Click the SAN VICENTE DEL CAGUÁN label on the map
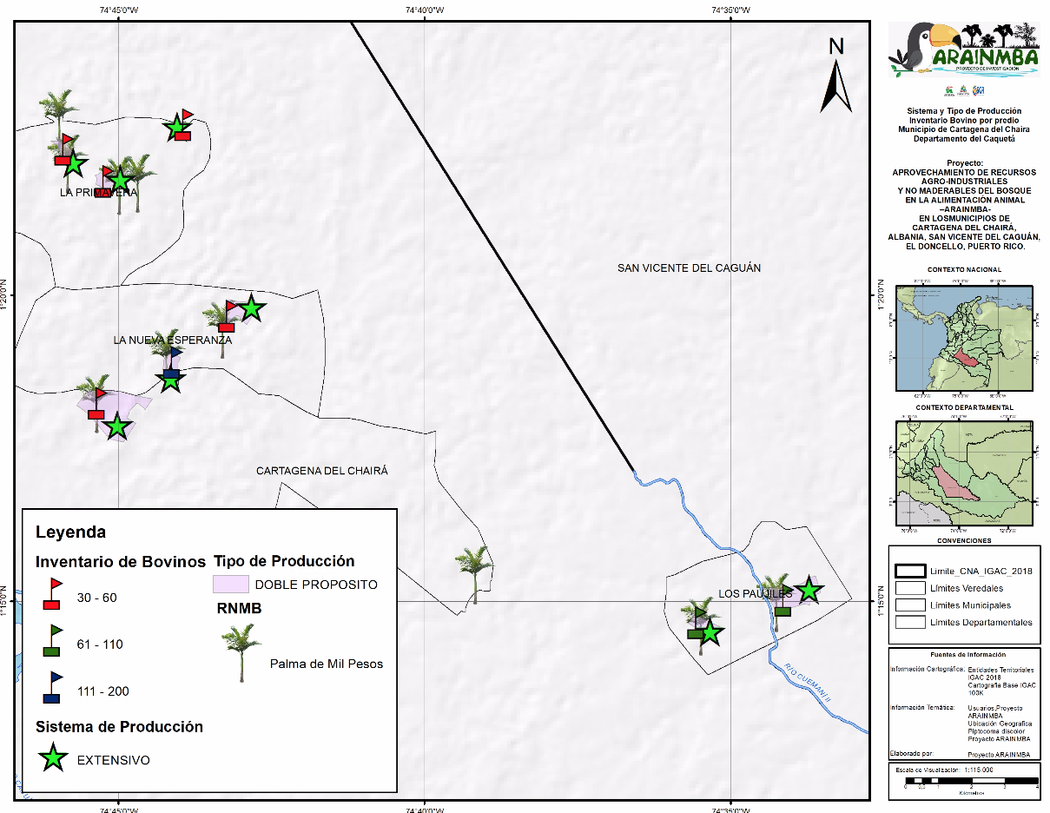Image resolution: width=1050 pixels, height=813 pixels. (x=689, y=268)
